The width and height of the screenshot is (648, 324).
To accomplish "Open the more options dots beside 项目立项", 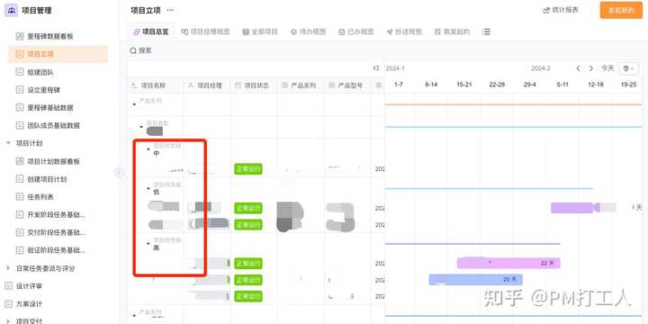I will [x=170, y=10].
